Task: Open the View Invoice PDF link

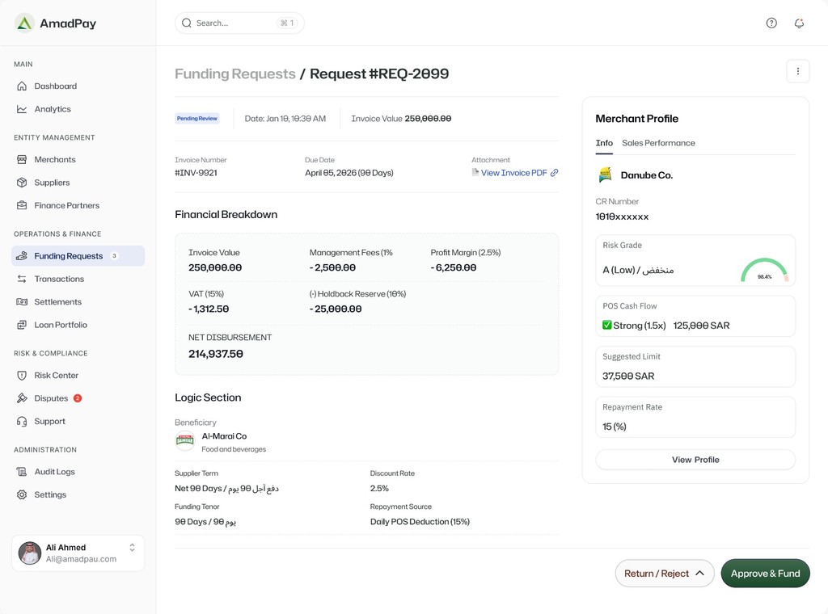Action: pos(514,173)
